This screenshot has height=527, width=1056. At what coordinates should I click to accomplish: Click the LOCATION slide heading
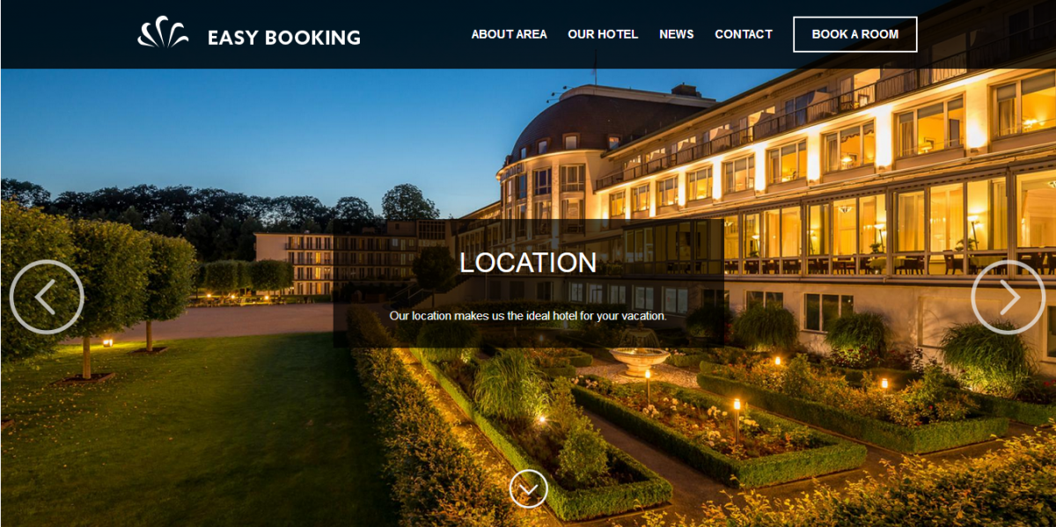tap(528, 262)
